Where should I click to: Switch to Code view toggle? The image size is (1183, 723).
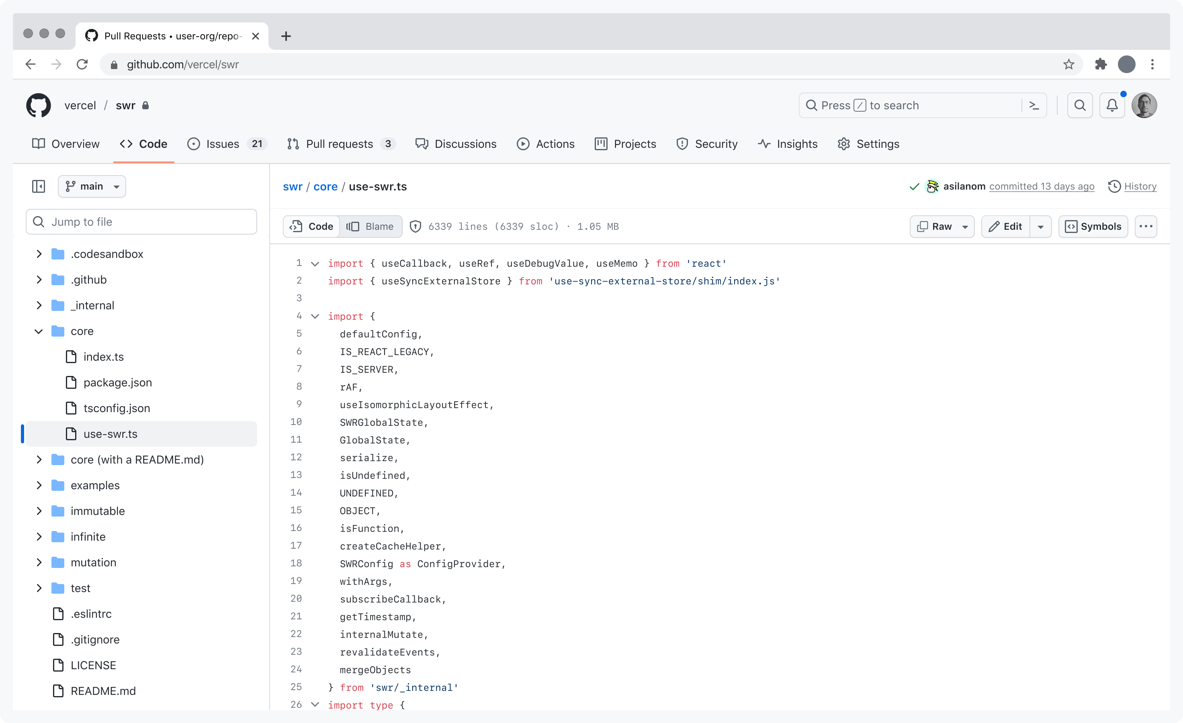coord(311,227)
